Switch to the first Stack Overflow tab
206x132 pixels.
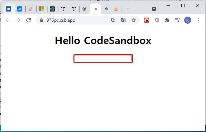point(30,9)
